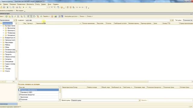Image resolution: width=193 pixels, height=108 pixels.
Task: Open the orange Help icon in main toolbar
Action: click(62, 7)
